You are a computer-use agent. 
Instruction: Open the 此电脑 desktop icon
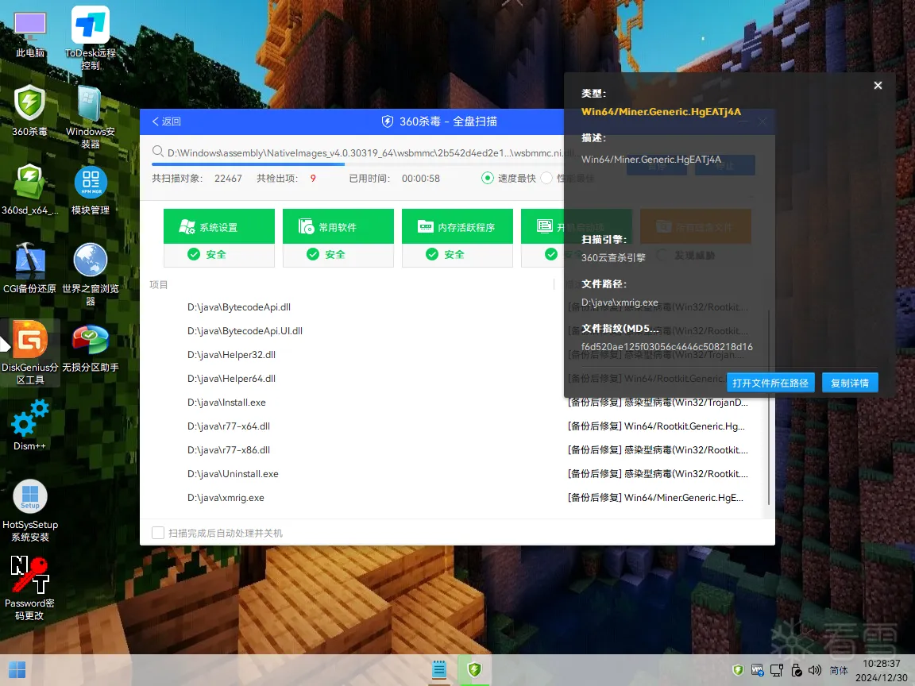click(29, 35)
